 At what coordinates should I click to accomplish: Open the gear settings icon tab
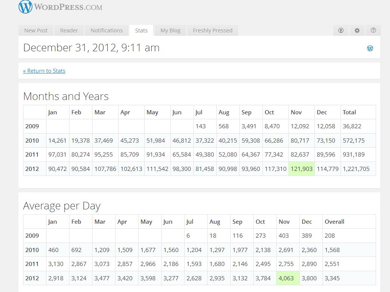coord(357,31)
